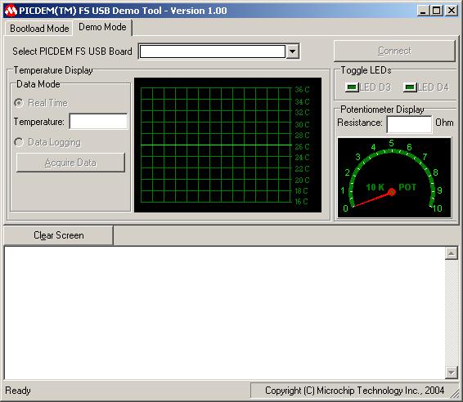This screenshot has height=402, width=463.
Task: Switch to the Demo Mode tab
Action: pos(102,27)
